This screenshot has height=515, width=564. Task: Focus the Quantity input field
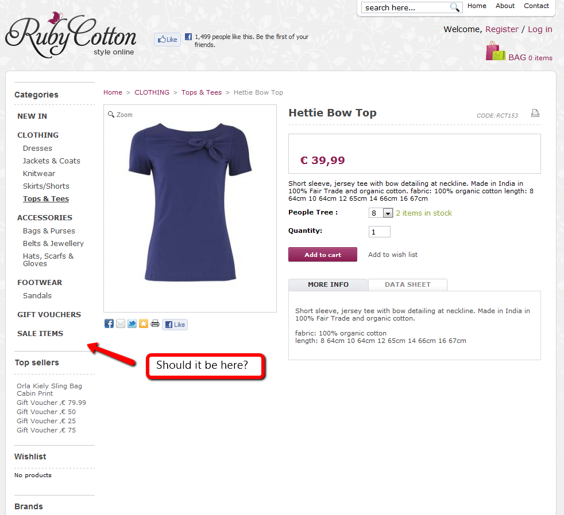[x=380, y=232]
